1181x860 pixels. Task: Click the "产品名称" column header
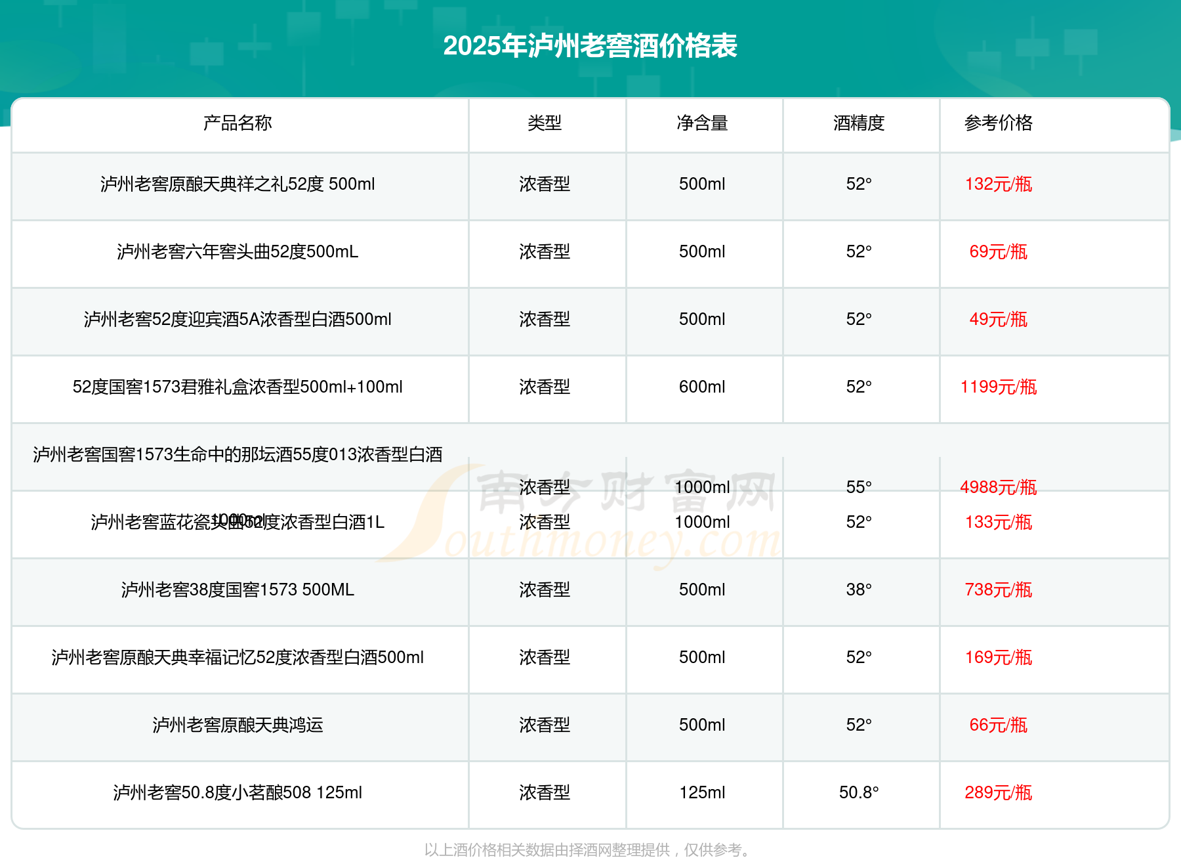pyautogui.click(x=238, y=123)
